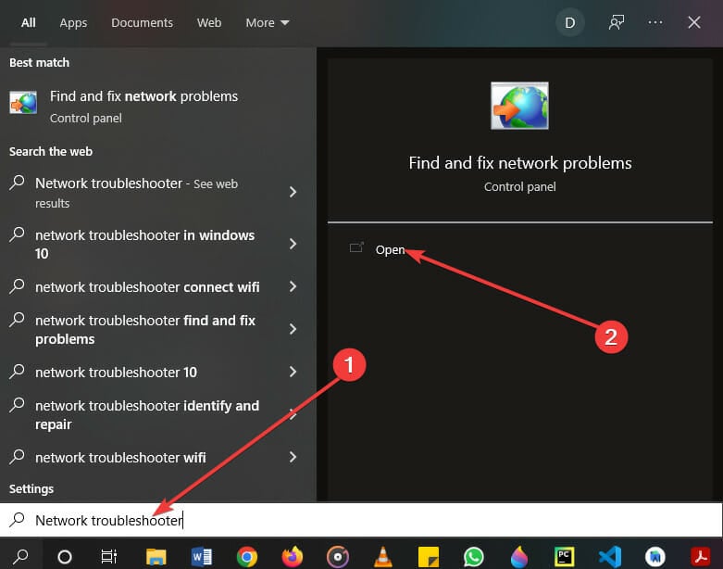Open the File Explorer taskbar icon
Viewport: 723px width, 569px height.
156,557
